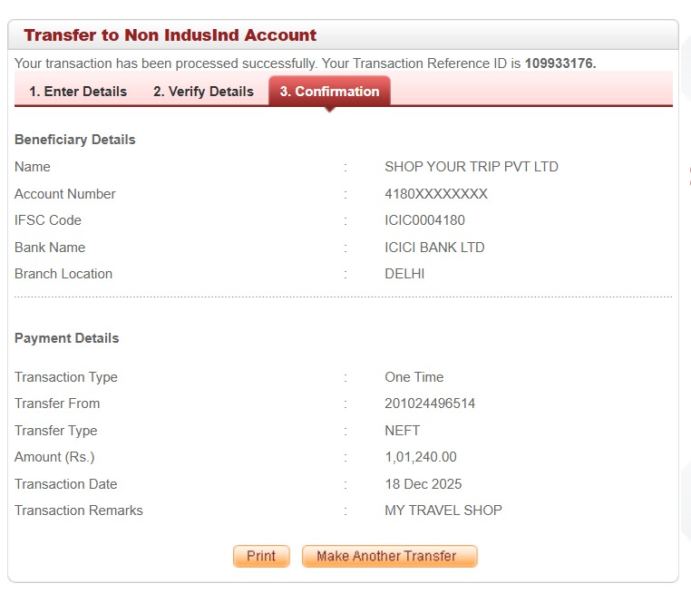Viewport: 691px width, 603px height.
Task: Click the amount value 1,01,240.00
Action: coord(421,457)
